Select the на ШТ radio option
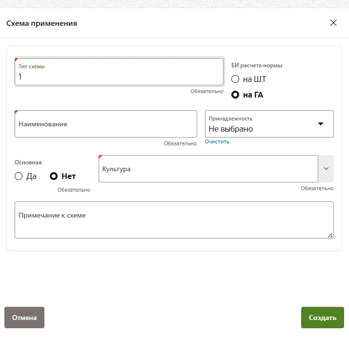 tap(235, 79)
